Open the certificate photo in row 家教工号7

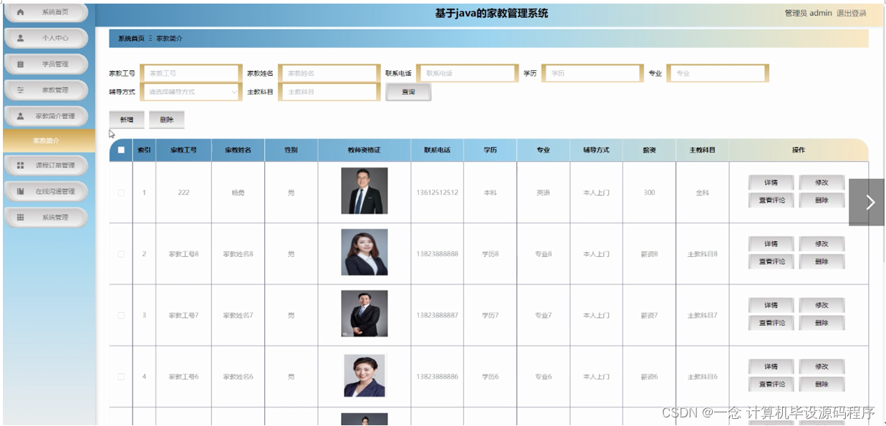coord(365,314)
